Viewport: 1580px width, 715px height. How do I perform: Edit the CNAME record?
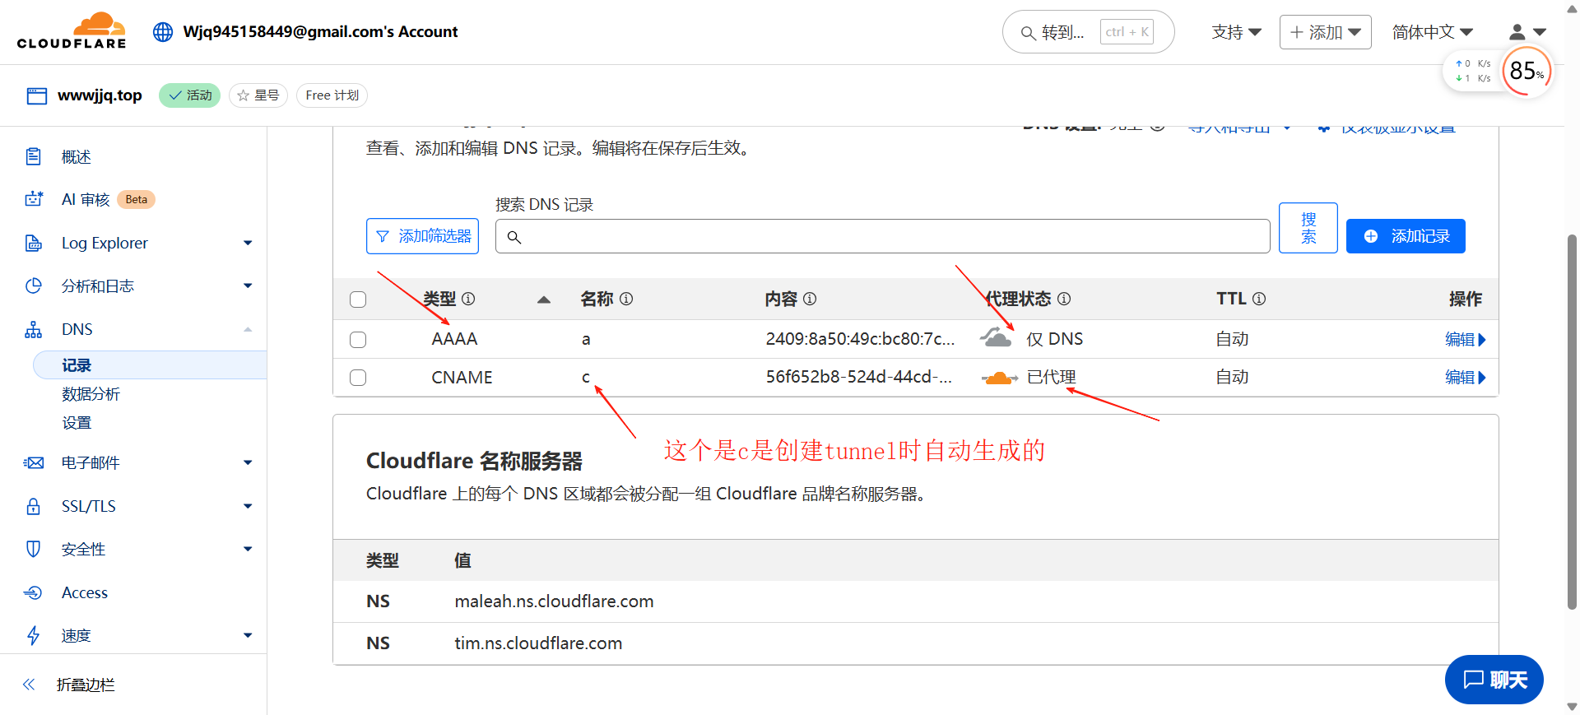(x=1465, y=377)
